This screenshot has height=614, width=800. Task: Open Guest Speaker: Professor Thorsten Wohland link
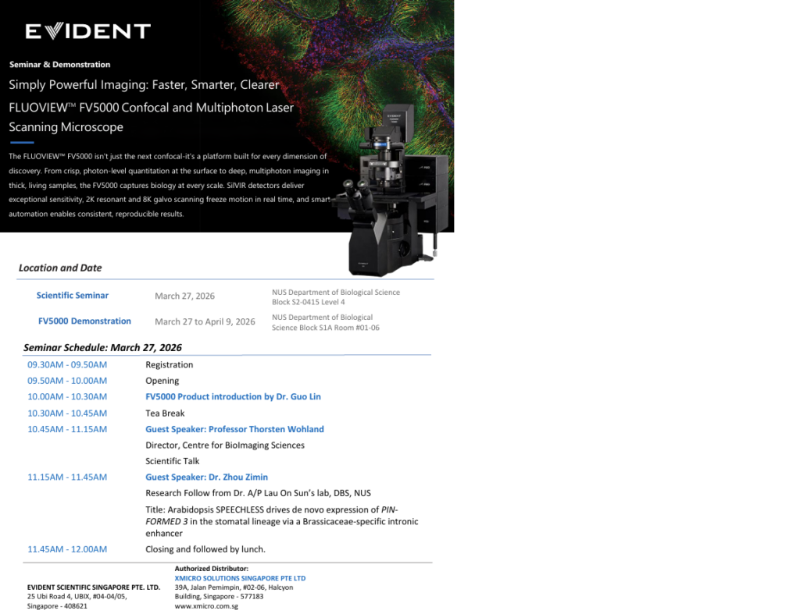(234, 429)
